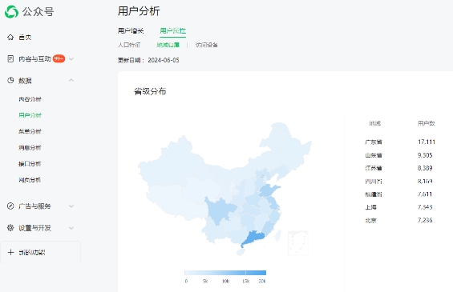This screenshot has width=453, height=292.
Task: Switch to the 用户增长 tab
Action: 131,31
